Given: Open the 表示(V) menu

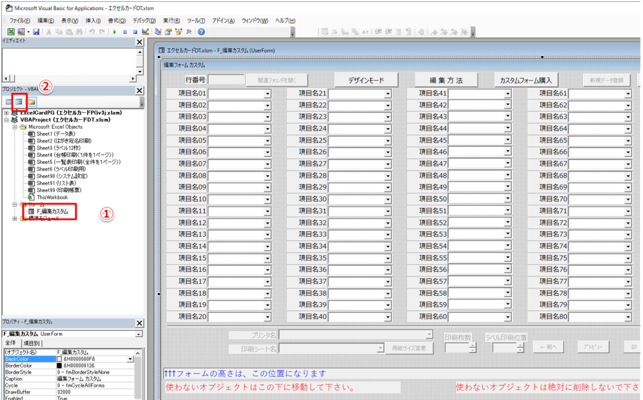Looking at the screenshot, I should point(69,21).
